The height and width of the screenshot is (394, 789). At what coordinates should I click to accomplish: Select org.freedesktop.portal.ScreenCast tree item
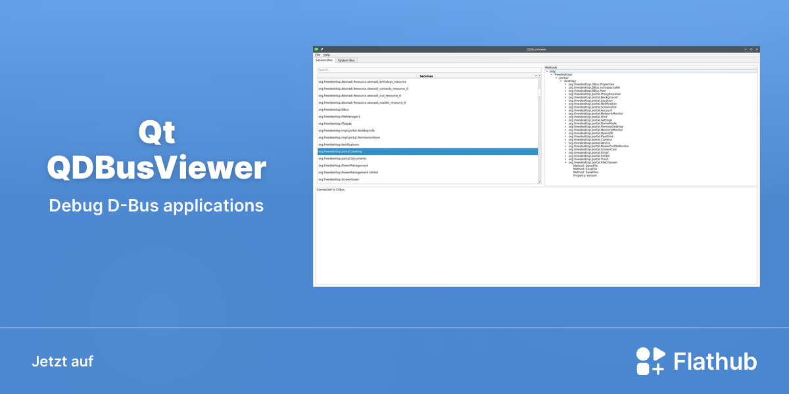click(x=592, y=150)
